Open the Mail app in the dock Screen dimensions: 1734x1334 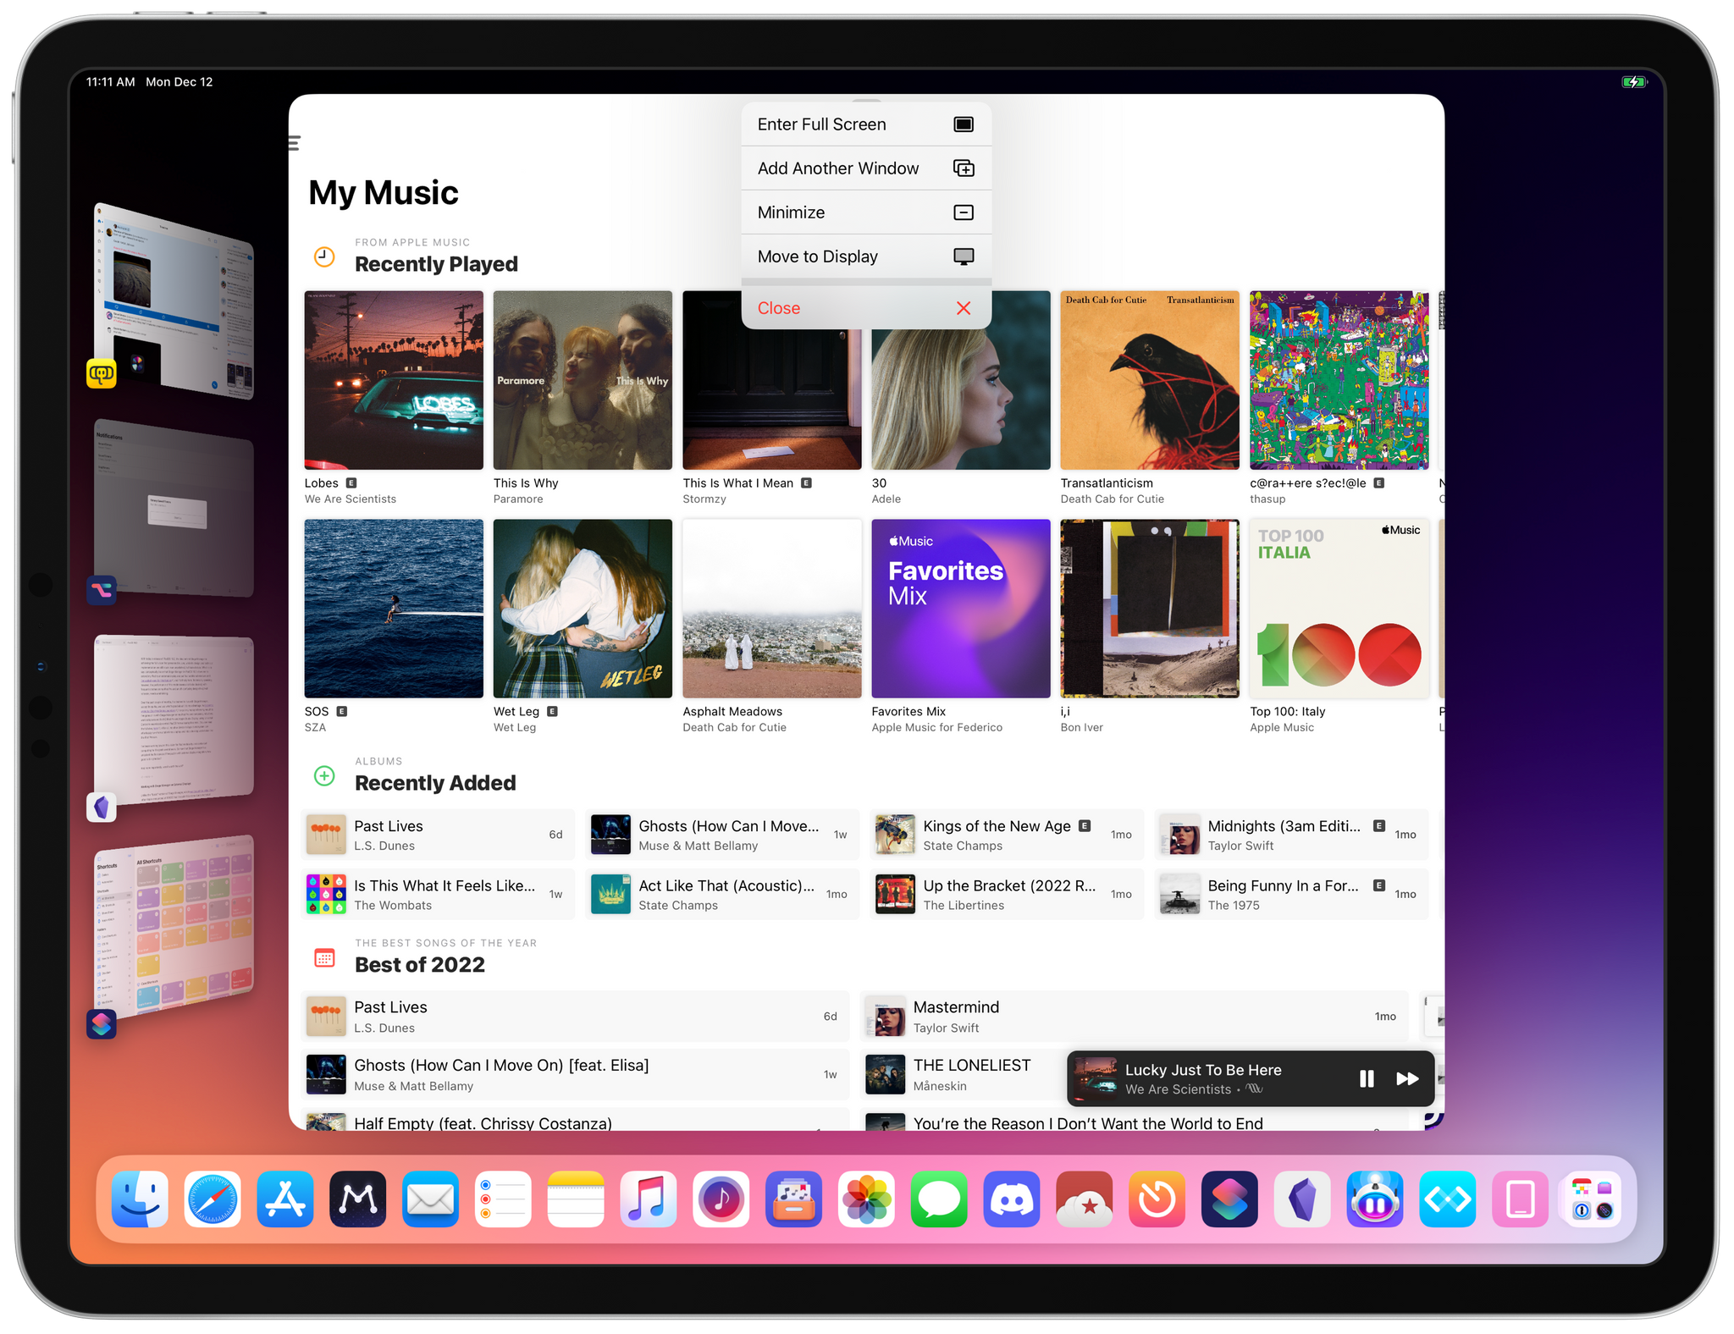430,1199
